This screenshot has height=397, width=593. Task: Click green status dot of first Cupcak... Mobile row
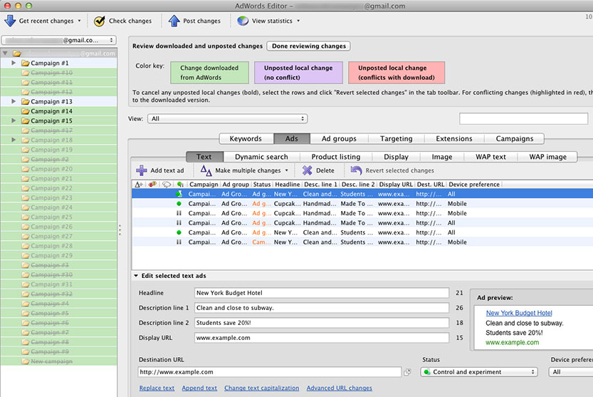(179, 203)
